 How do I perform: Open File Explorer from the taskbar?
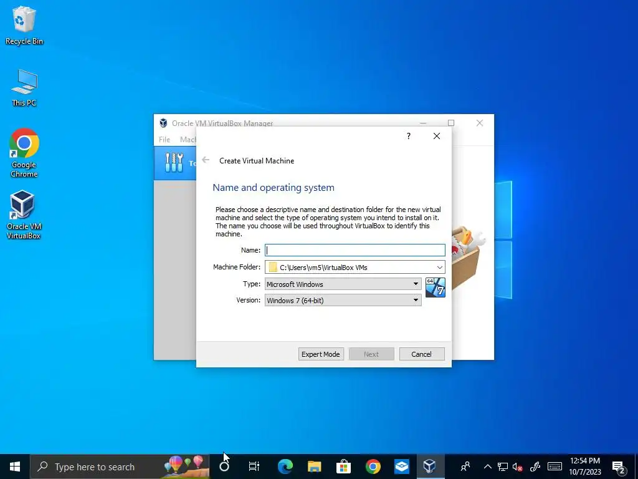coord(314,467)
